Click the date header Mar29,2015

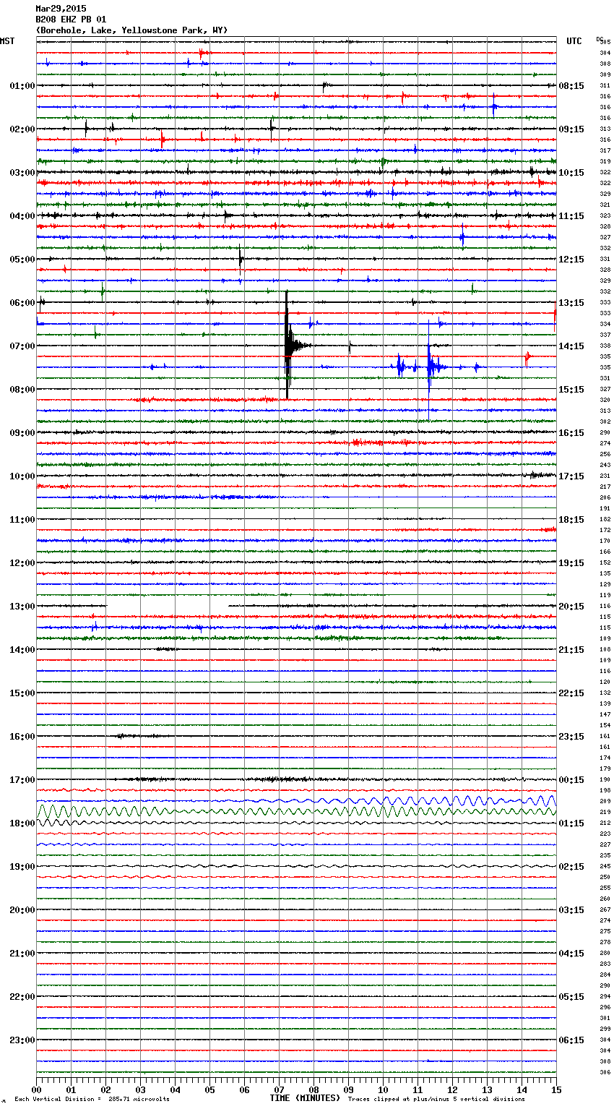[x=61, y=9]
